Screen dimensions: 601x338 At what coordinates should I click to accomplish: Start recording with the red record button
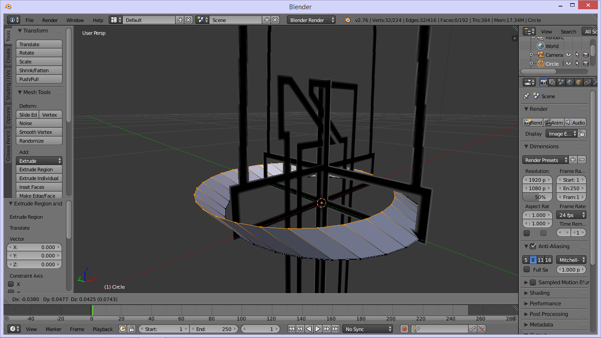click(x=404, y=328)
